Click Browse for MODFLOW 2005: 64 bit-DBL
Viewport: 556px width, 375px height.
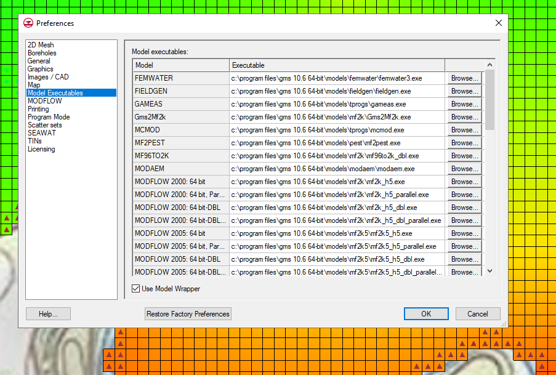pos(464,260)
